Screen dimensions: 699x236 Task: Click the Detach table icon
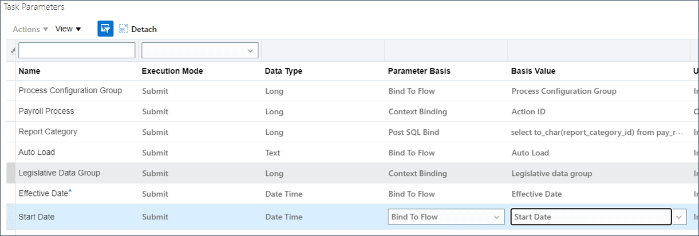click(x=124, y=29)
